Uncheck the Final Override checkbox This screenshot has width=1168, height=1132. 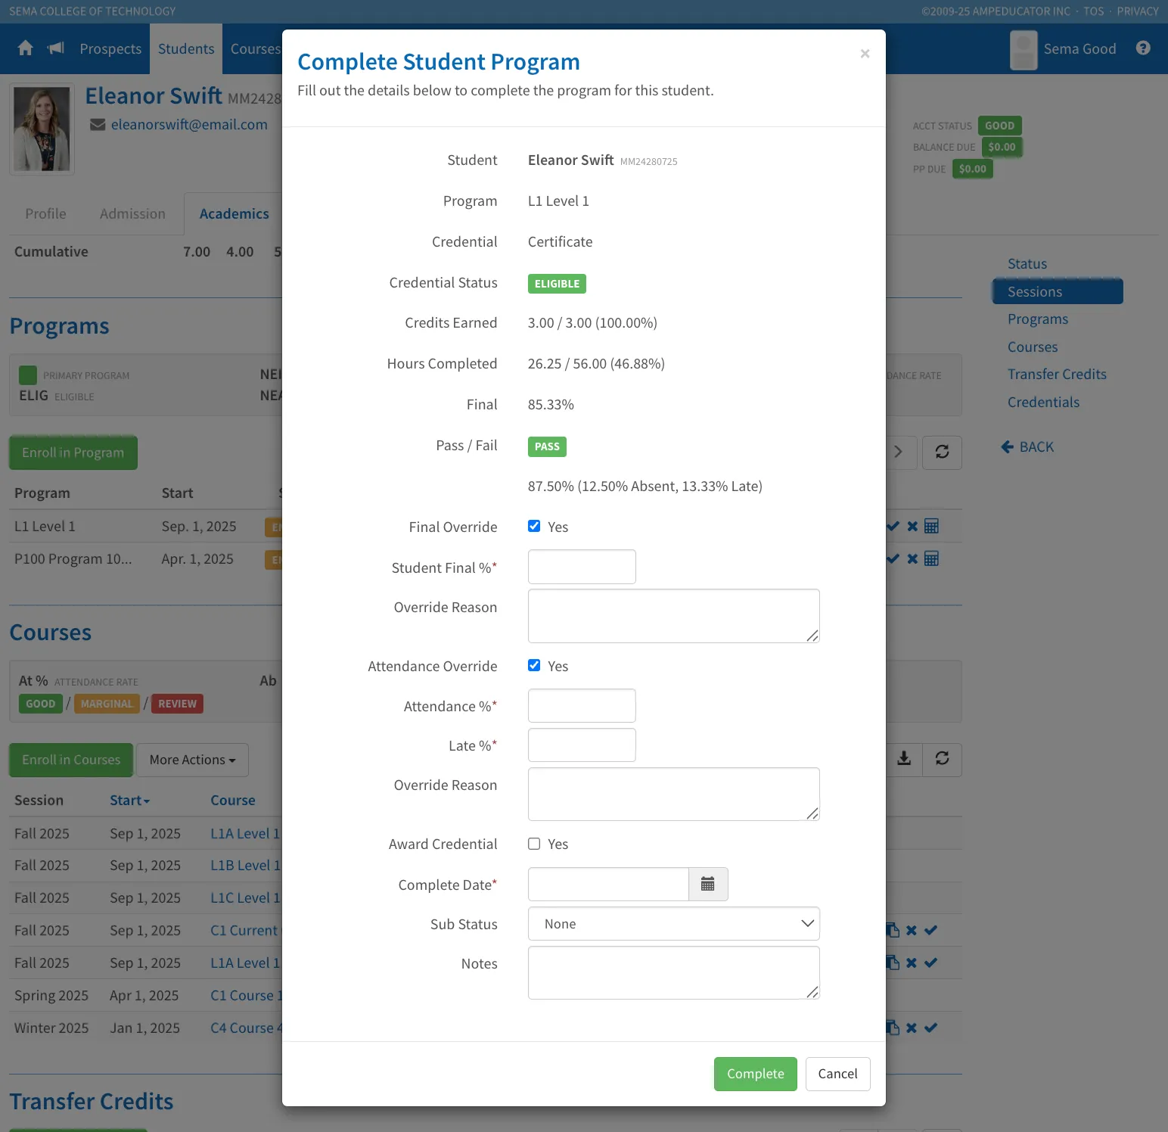[534, 527]
